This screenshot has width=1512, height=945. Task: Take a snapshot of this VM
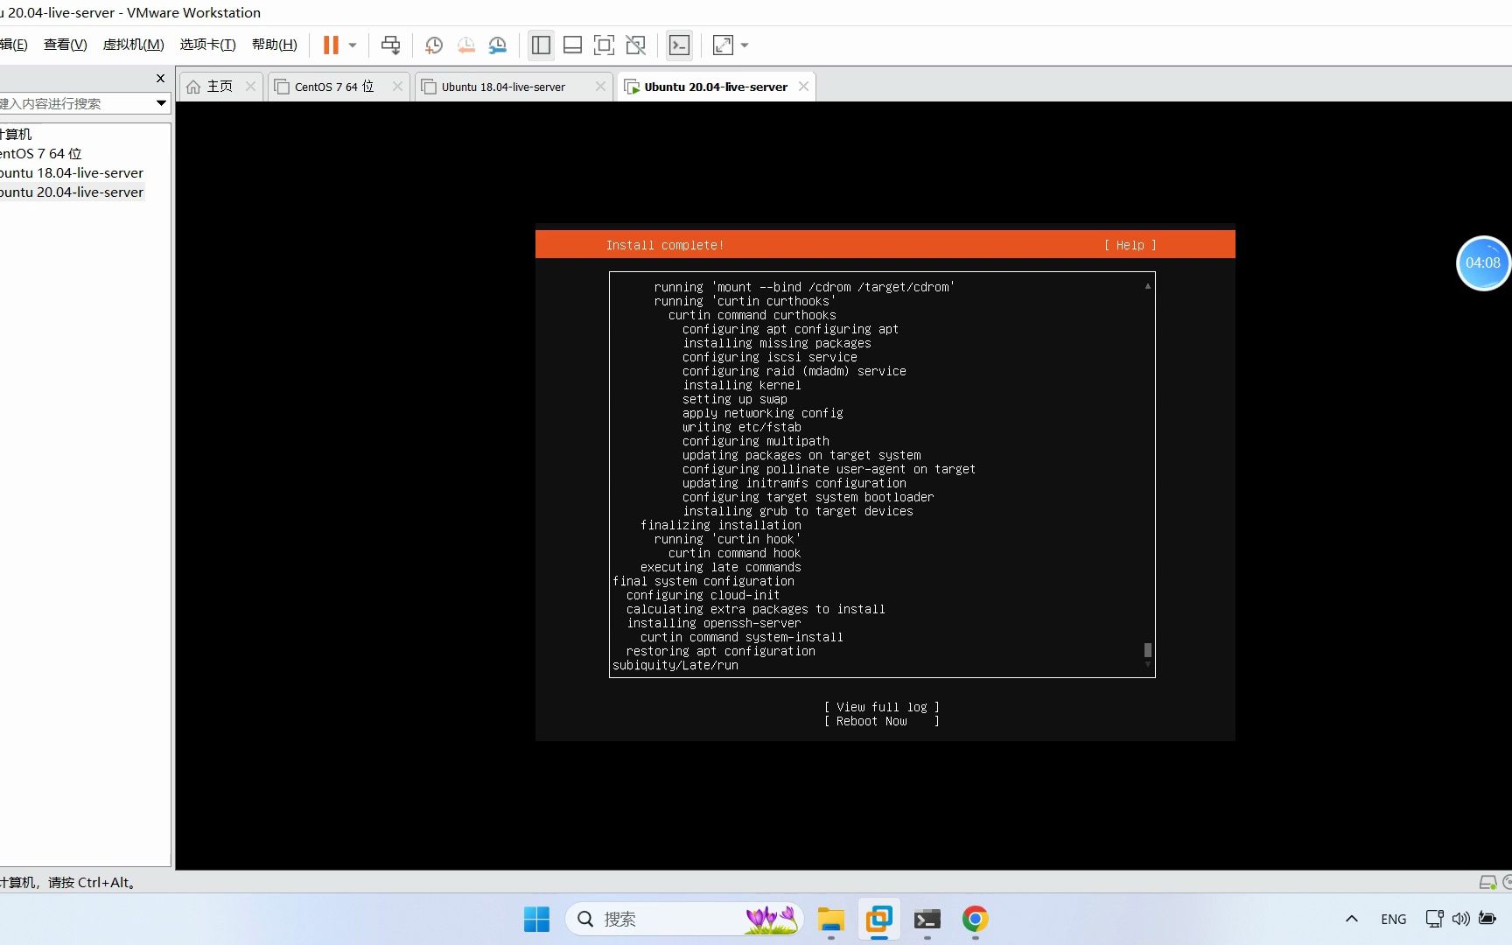(434, 45)
